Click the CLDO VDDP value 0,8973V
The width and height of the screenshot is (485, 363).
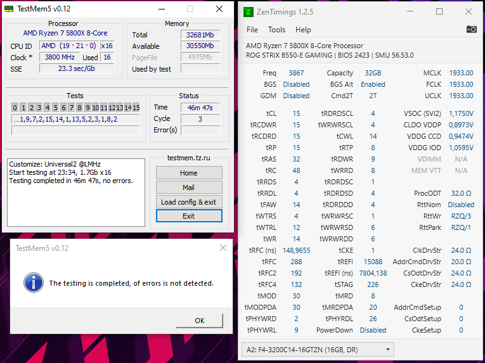pyautogui.click(x=461, y=125)
